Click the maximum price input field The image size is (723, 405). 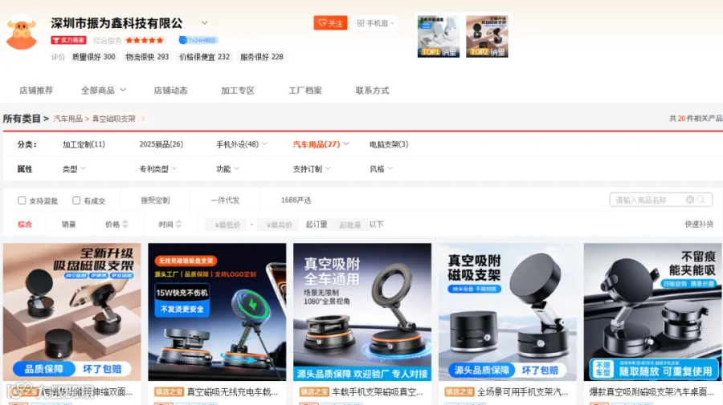tap(278, 225)
